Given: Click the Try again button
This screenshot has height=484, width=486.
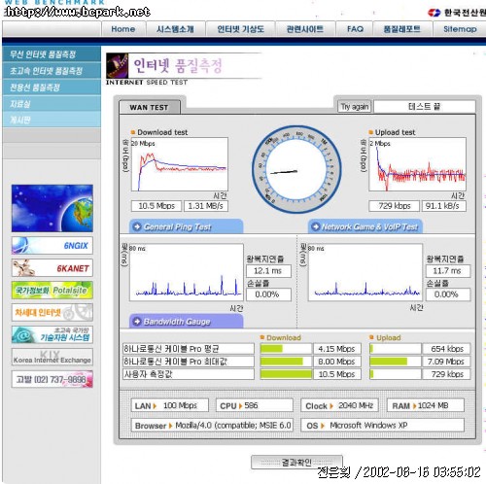Looking at the screenshot, I should [x=355, y=107].
